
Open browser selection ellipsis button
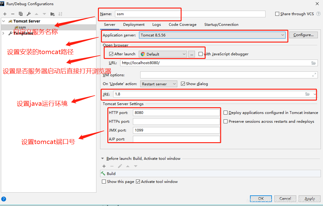click(x=192, y=54)
